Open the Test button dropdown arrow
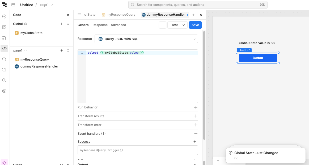Viewport: 309px width, 165px height. pyautogui.click(x=184, y=25)
